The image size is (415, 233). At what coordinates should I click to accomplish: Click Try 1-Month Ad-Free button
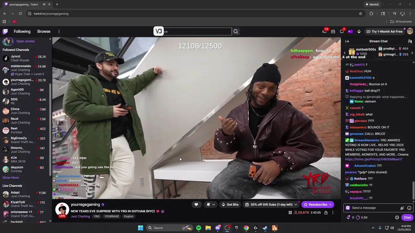pyautogui.click(x=384, y=31)
